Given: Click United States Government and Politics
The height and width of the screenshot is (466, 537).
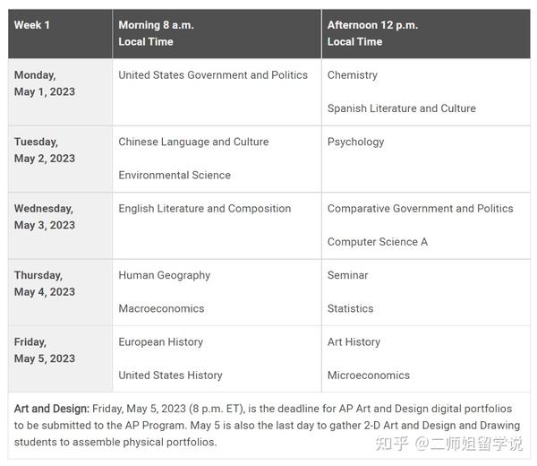Looking at the screenshot, I should click(213, 75).
